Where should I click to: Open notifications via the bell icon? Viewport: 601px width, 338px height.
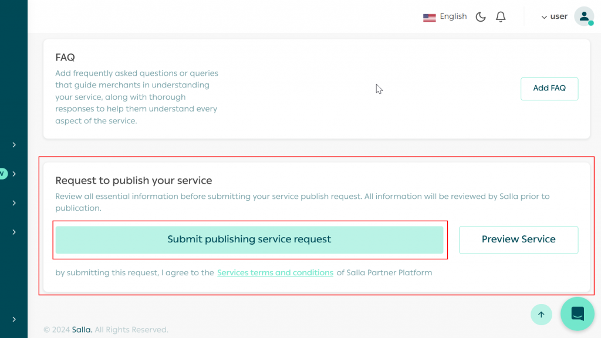[501, 17]
